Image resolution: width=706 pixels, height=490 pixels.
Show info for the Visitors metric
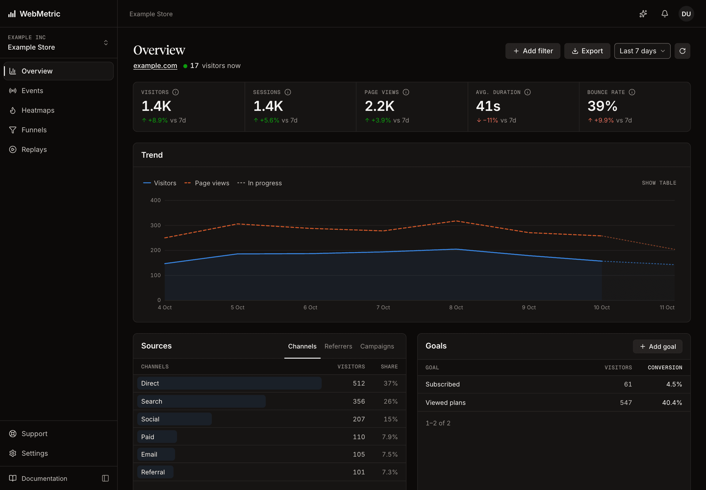point(175,92)
